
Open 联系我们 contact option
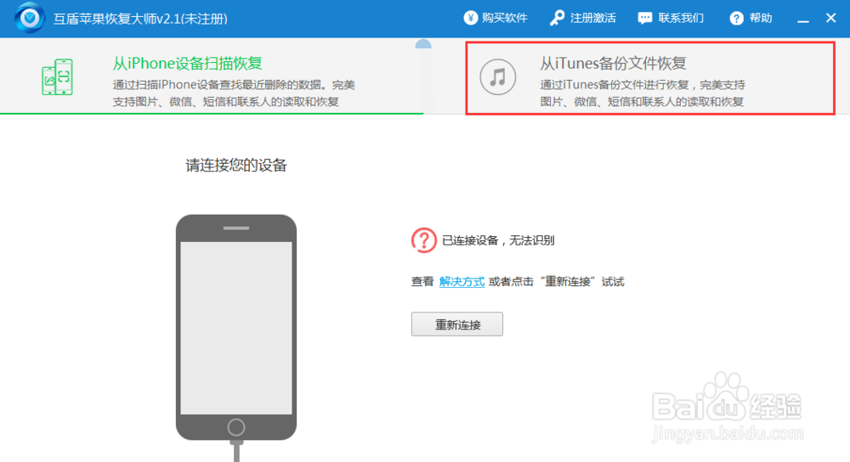point(671,18)
